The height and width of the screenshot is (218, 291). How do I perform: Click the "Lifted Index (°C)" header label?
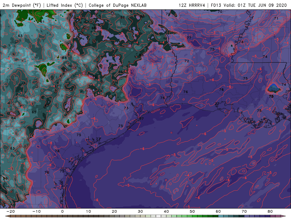[65, 5]
